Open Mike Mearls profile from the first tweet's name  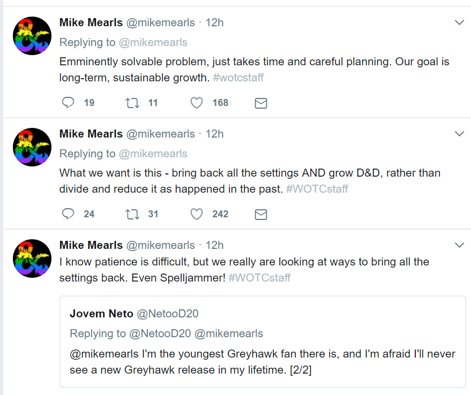coord(91,22)
